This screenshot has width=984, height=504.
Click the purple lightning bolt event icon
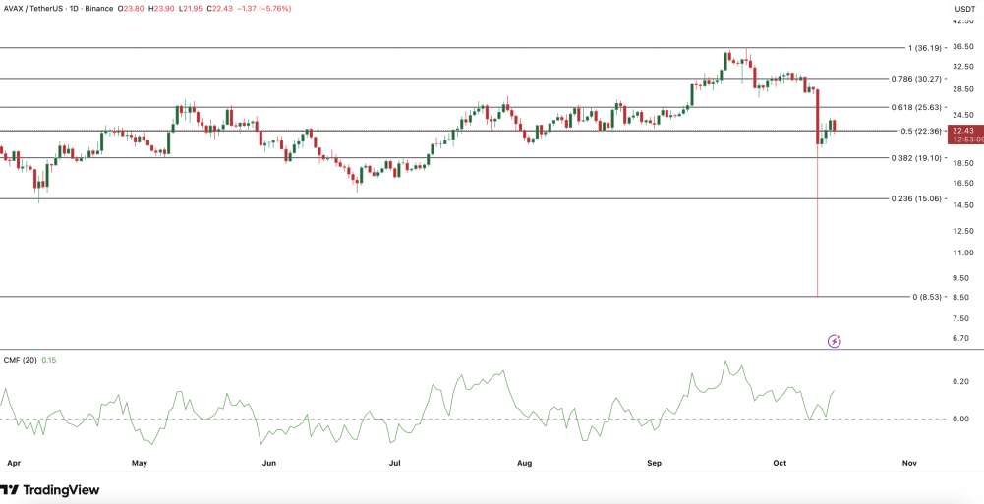[834, 341]
